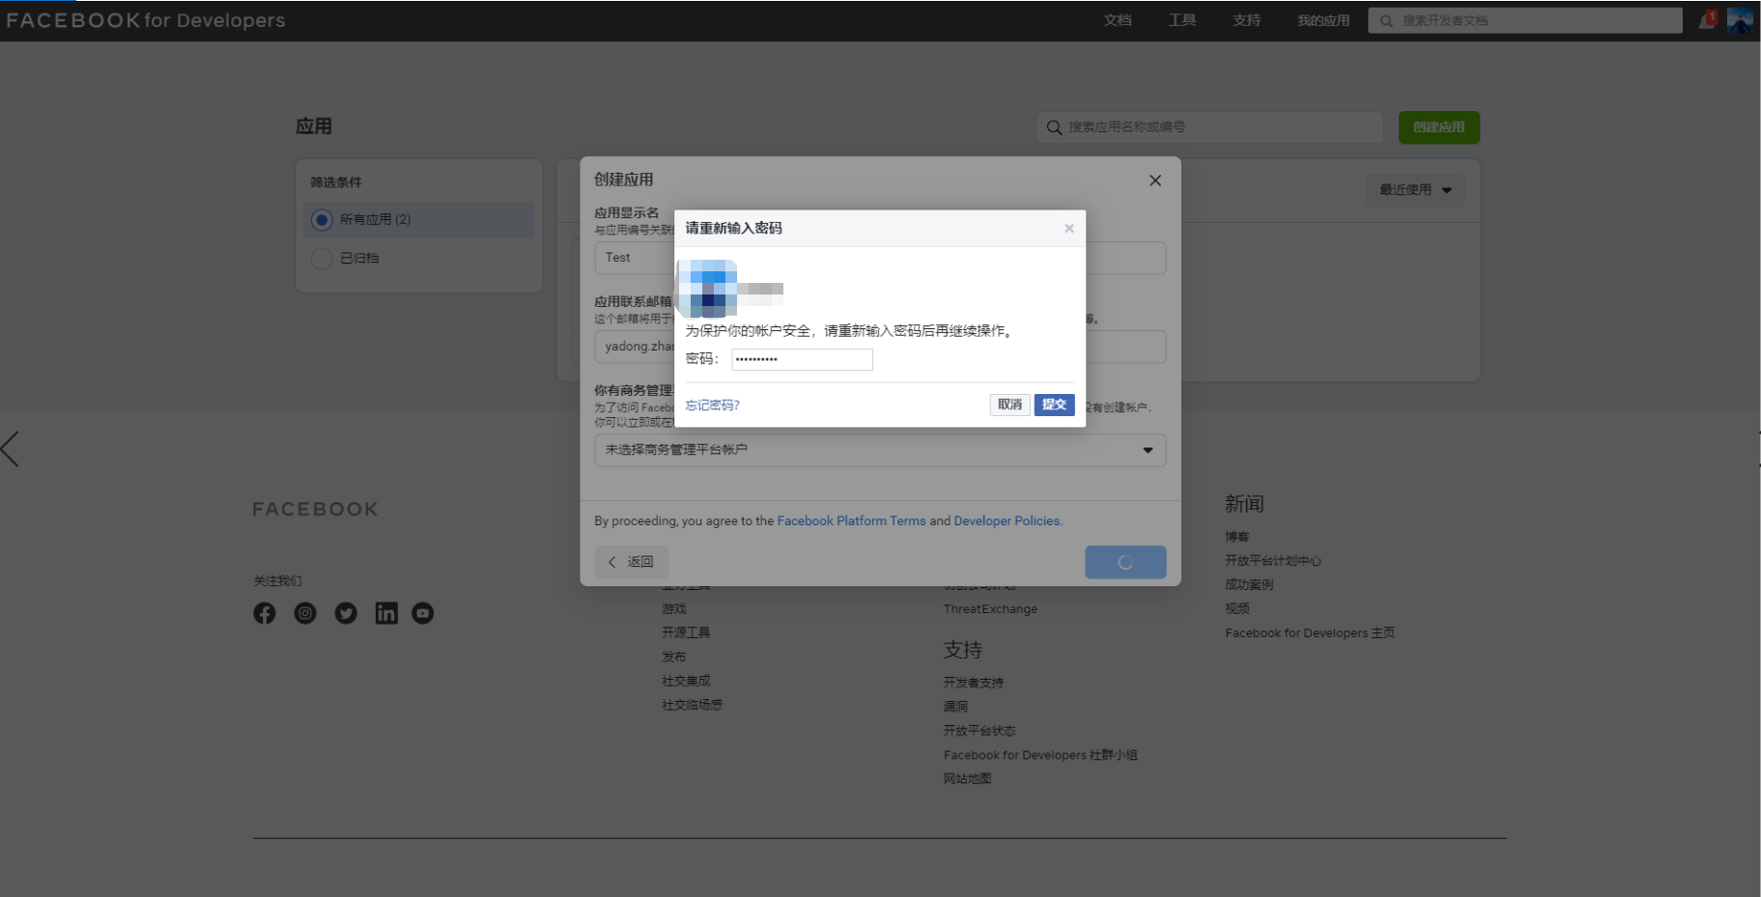Image resolution: width=1761 pixels, height=897 pixels.
Task: Click the 返回 back button
Action: click(x=632, y=562)
